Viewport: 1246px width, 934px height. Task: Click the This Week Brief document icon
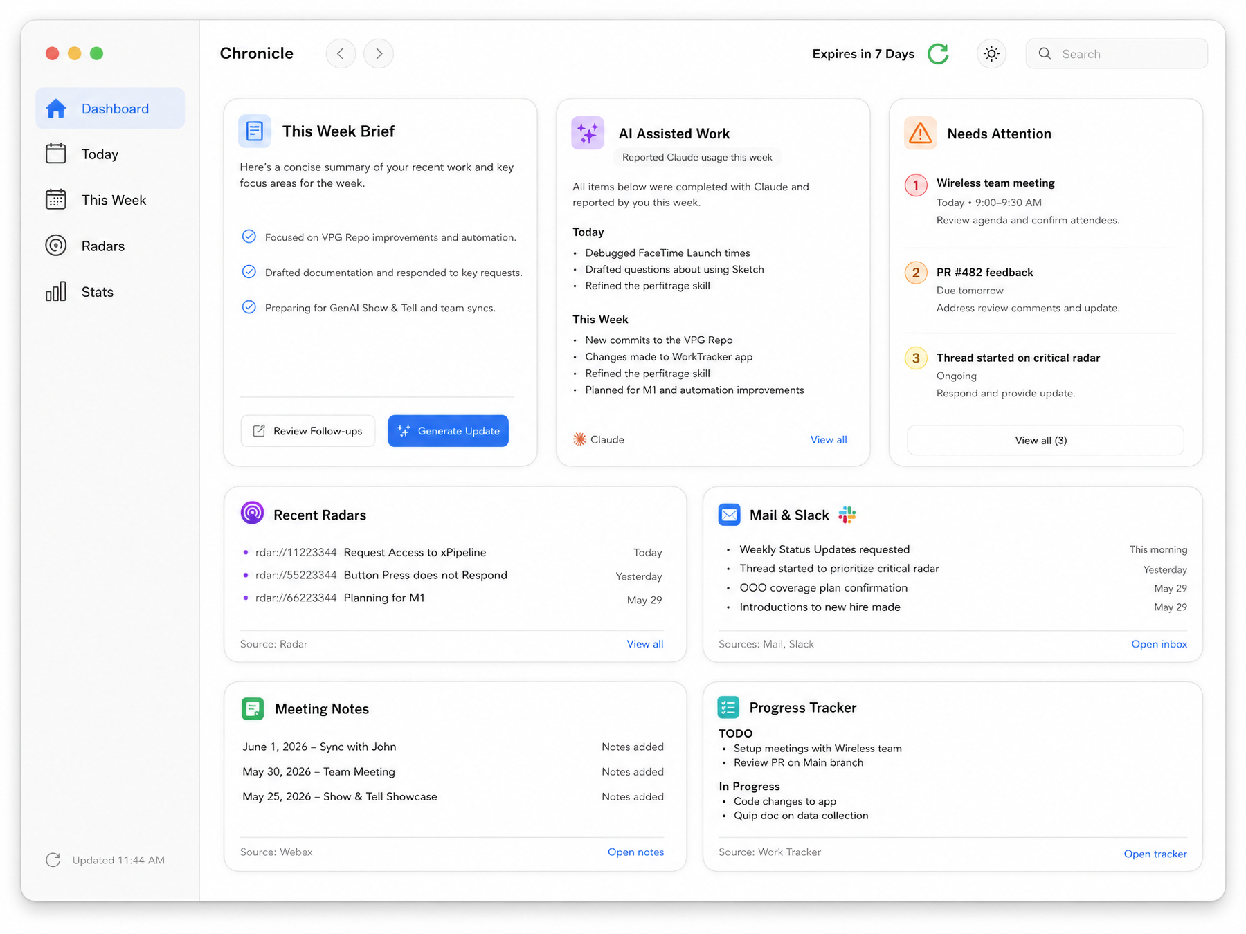(x=255, y=131)
